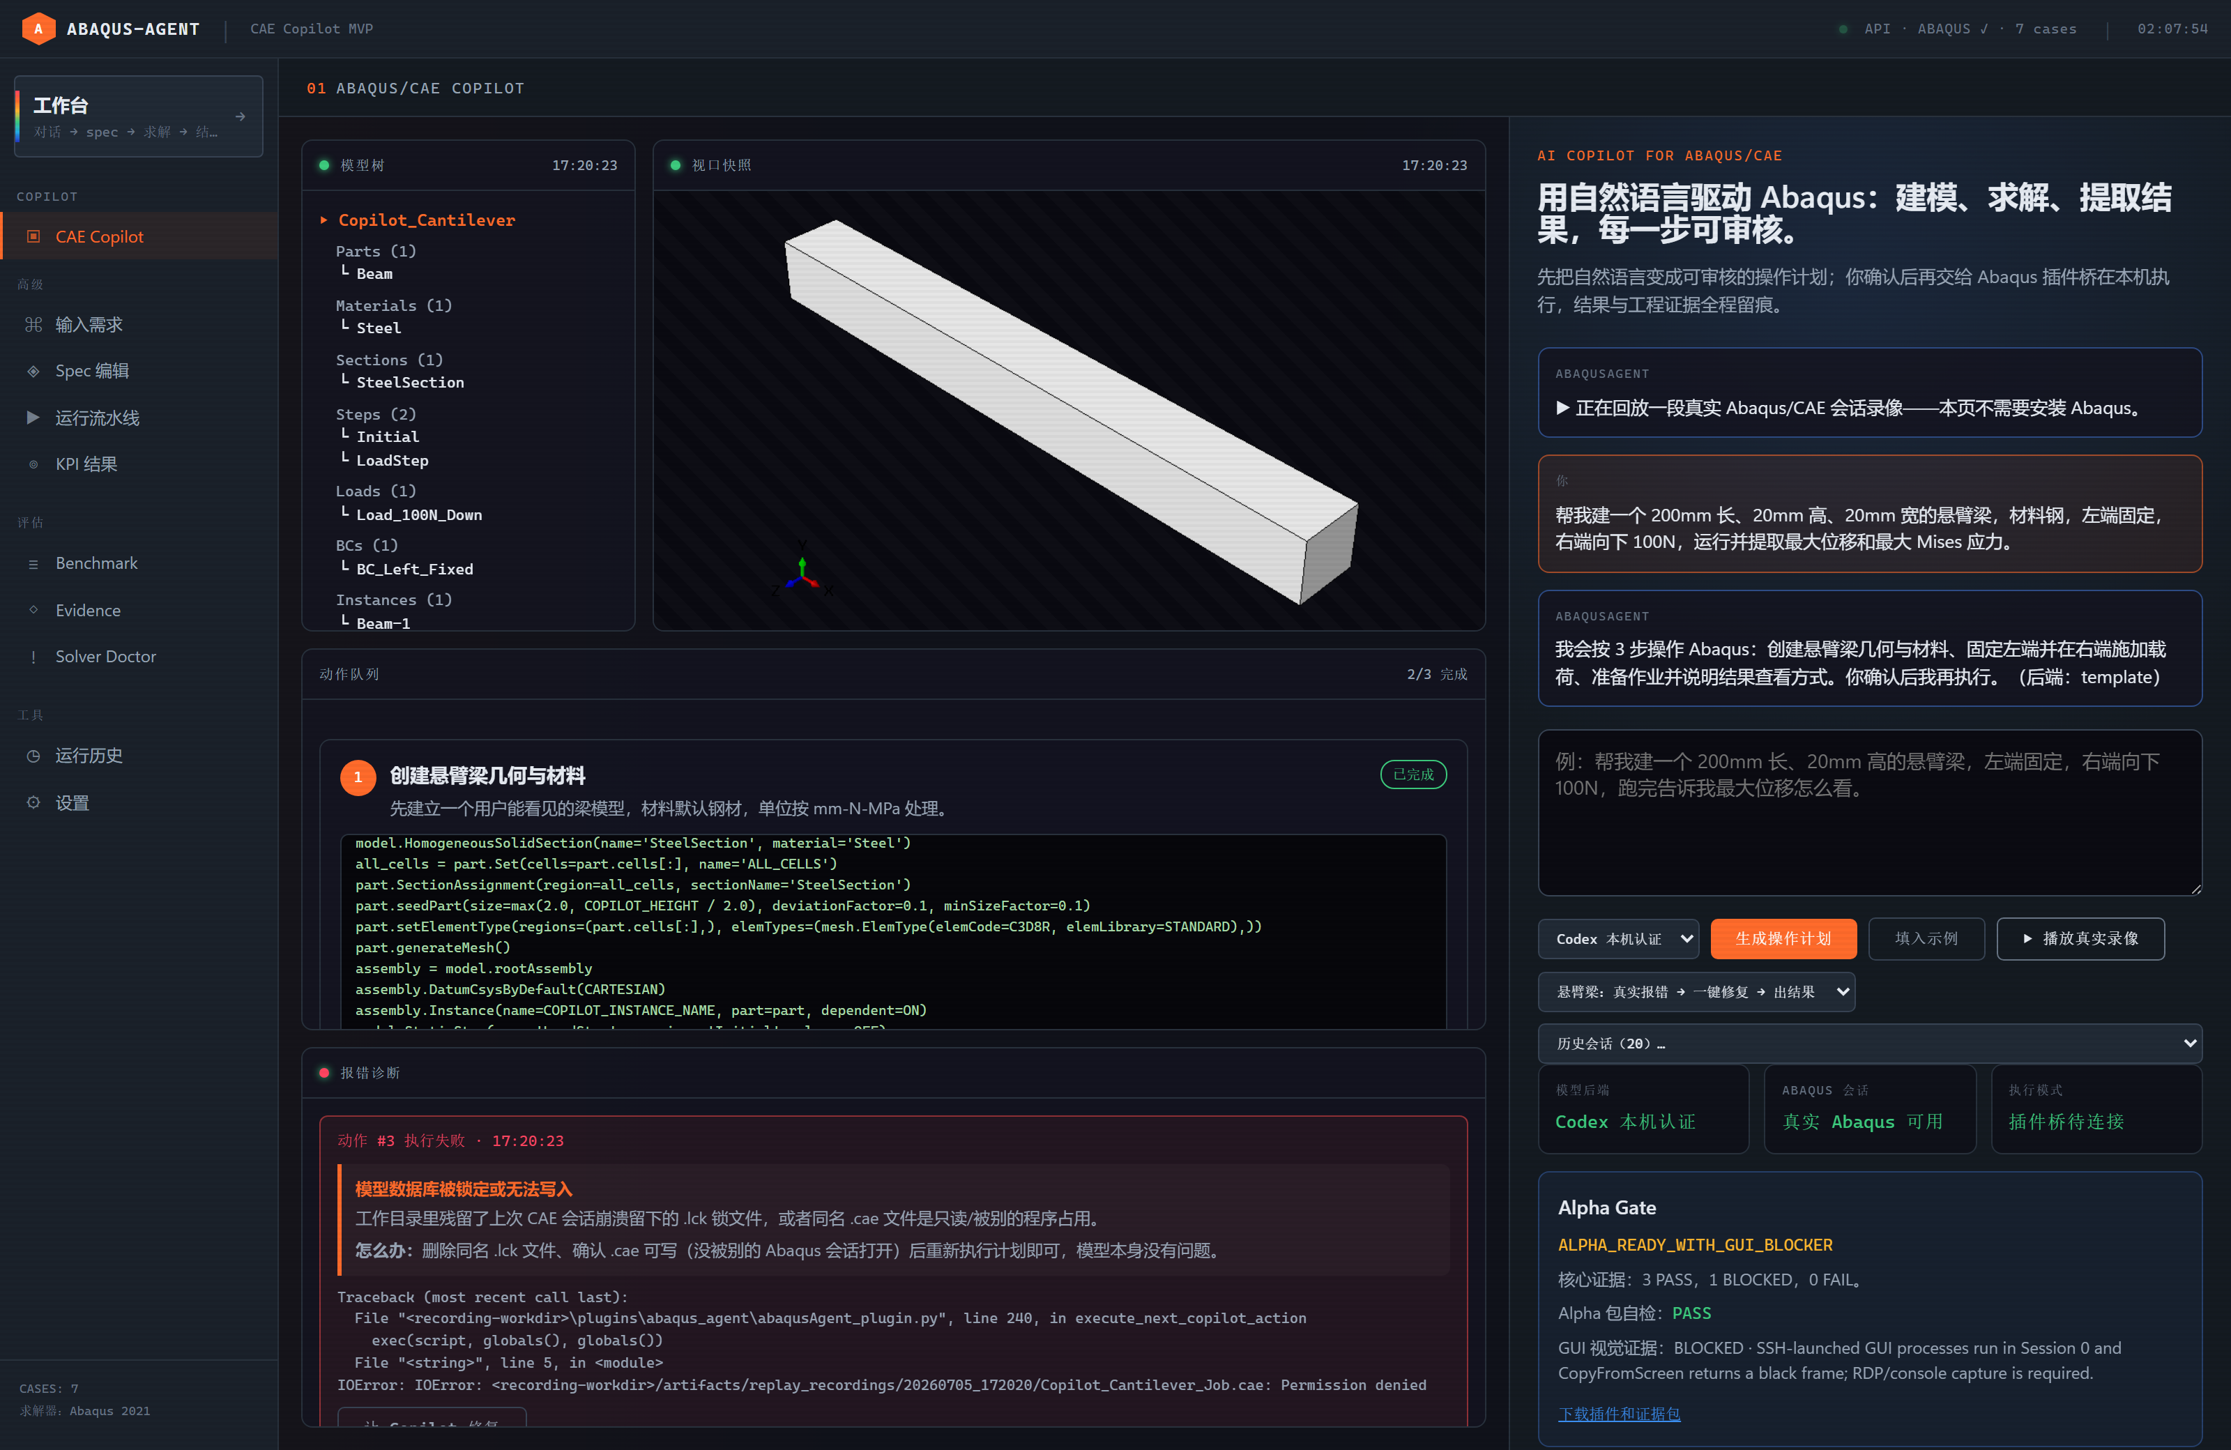Start playback with 播放真实录像 button
Screen dimensions: 2231x1450
click(2080, 938)
